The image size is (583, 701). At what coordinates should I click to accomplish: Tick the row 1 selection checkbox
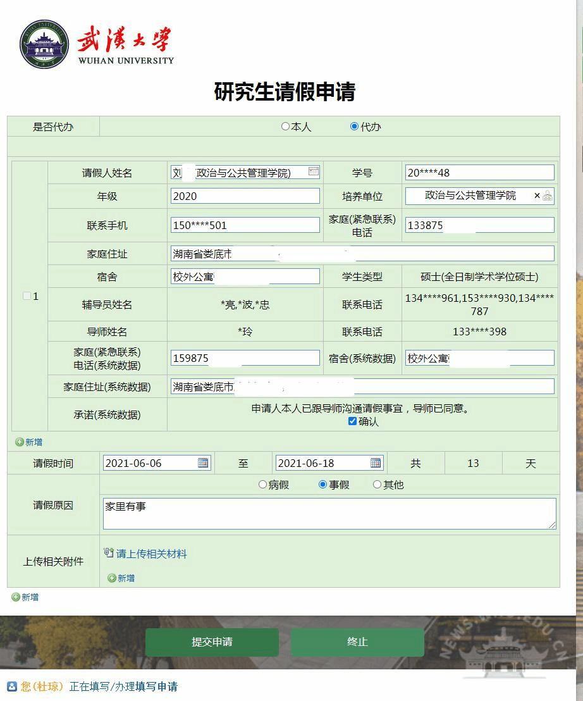[27, 296]
